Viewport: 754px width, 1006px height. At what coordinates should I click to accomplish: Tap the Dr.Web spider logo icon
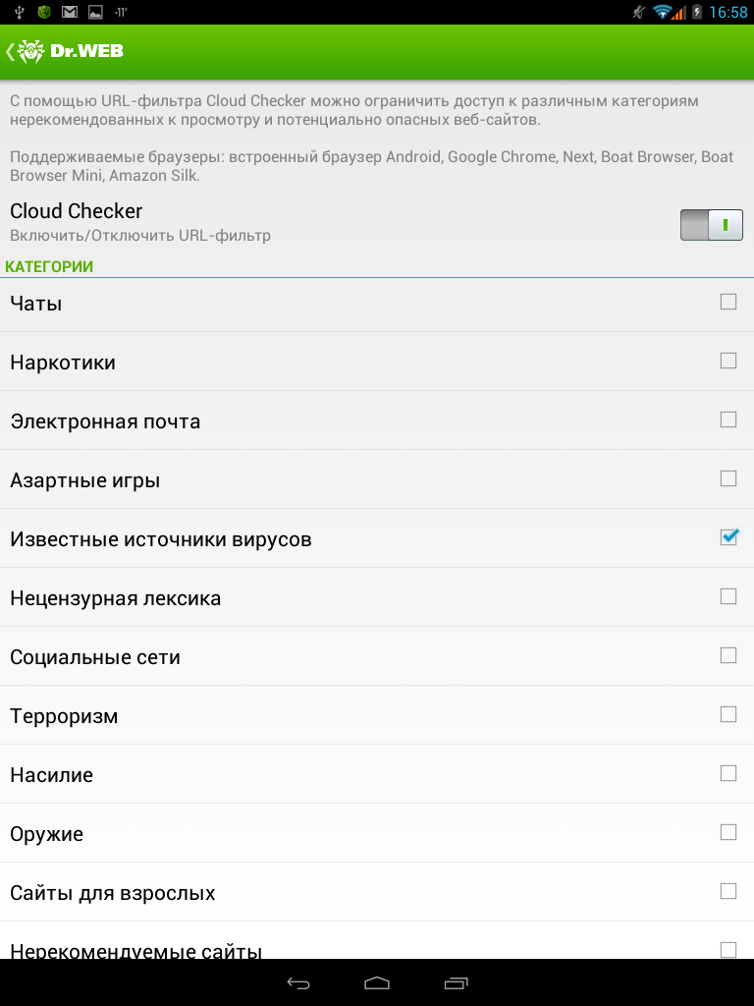click(x=32, y=52)
